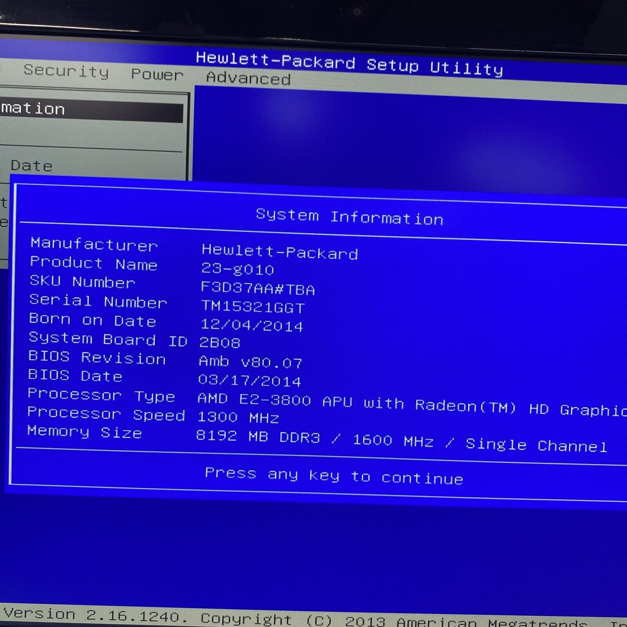Click the 'Processor Type' label
627x627 pixels.
point(101,395)
